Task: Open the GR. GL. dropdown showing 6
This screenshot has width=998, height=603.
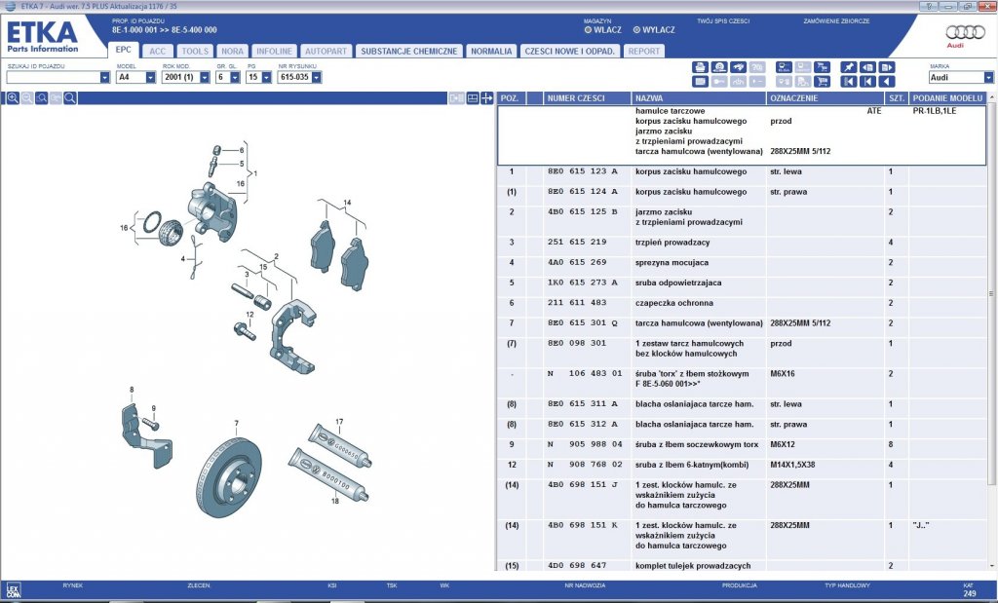Action: [235, 78]
